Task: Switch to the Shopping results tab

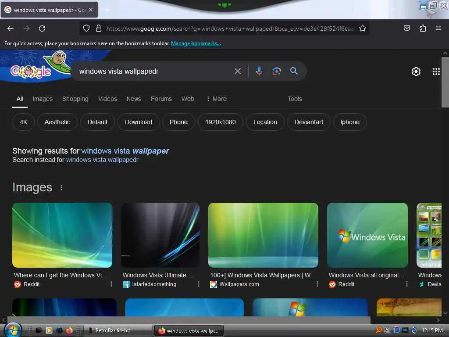Action: point(75,99)
